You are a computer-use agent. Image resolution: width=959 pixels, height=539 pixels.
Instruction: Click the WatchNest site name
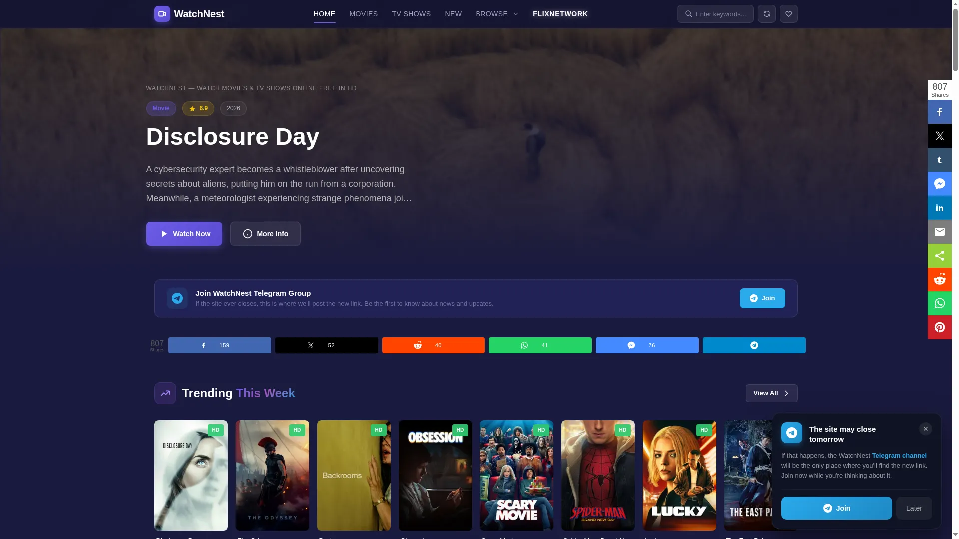(199, 14)
